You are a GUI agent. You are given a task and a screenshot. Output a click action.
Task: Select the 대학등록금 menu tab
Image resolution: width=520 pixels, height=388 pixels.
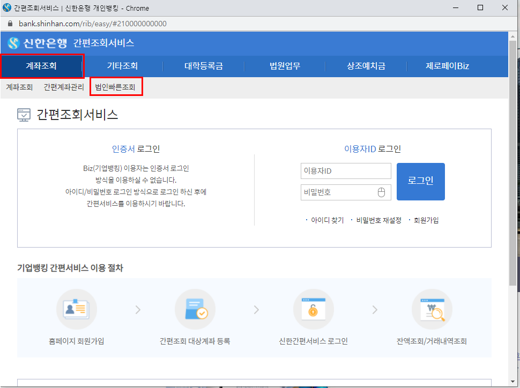click(x=204, y=66)
